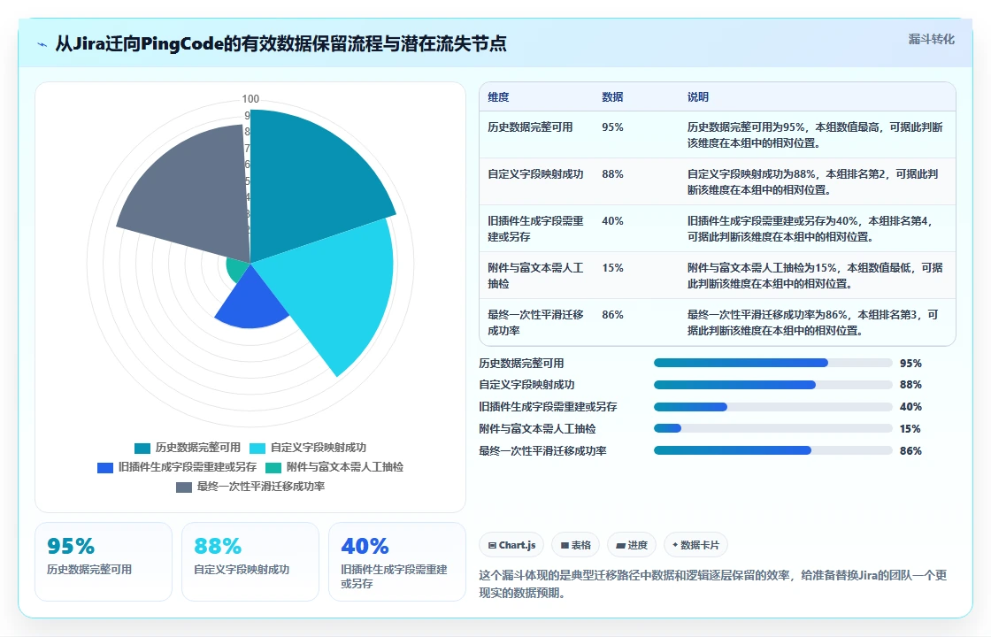Click table cell 最终一次性平滑迁移成功率

[x=535, y=322]
